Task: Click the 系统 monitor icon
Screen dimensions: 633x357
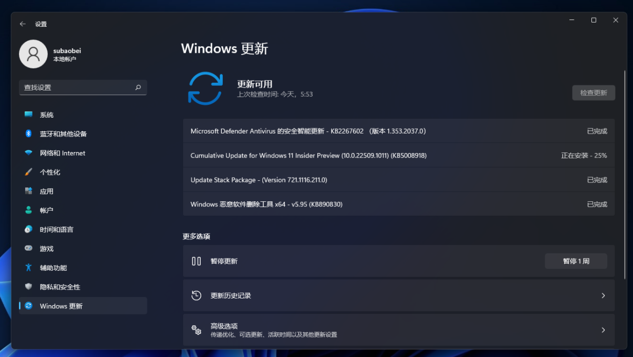Action: tap(29, 115)
